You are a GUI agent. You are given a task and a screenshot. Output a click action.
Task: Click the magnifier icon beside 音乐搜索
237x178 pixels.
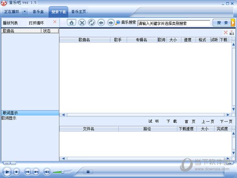(118, 23)
